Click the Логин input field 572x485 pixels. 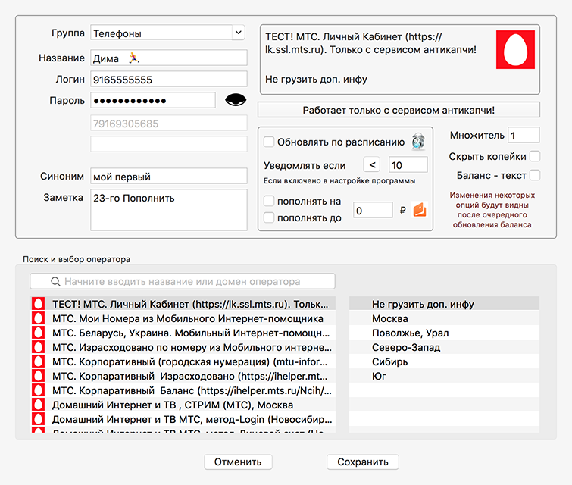[x=169, y=79]
